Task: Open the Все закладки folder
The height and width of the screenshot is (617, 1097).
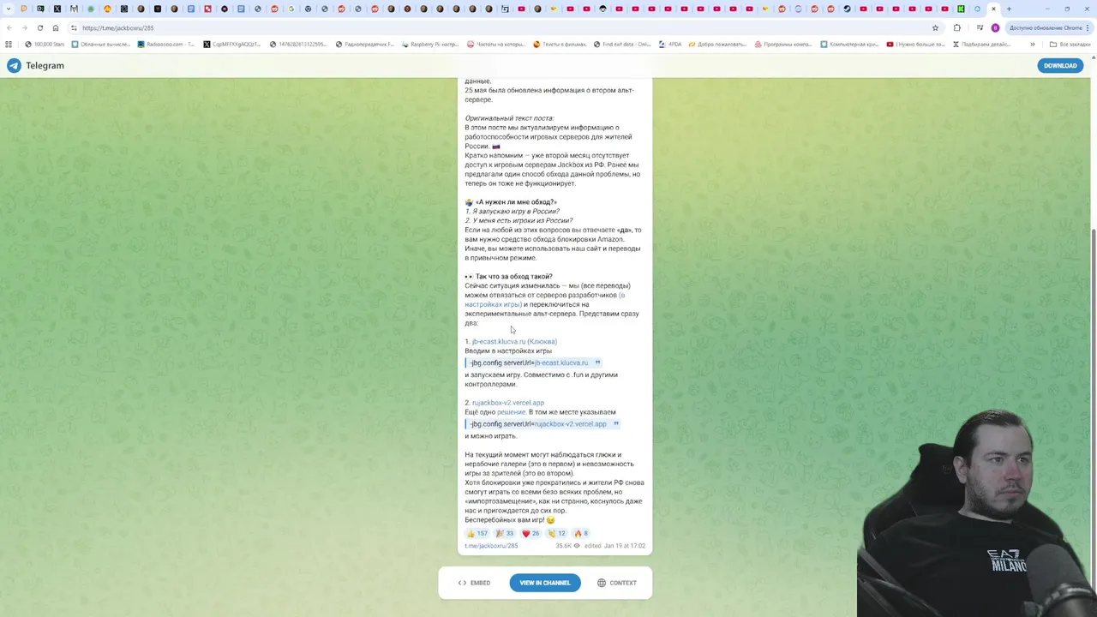Action: [1070, 44]
